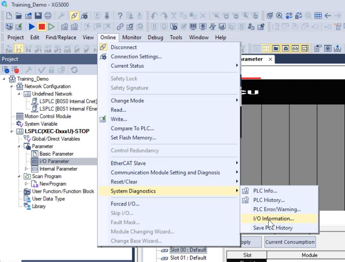Select Global/Direct Variables in the project tree
The height and width of the screenshot is (262, 345).
pos(56,139)
